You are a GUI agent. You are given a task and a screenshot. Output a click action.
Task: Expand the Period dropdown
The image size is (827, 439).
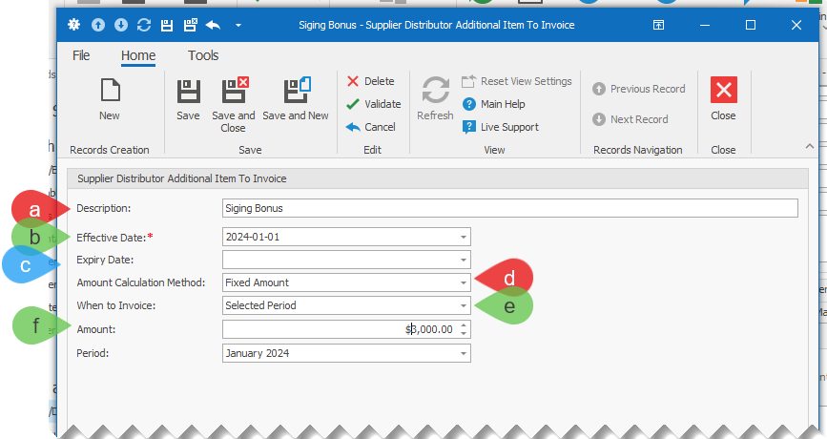pyautogui.click(x=464, y=353)
